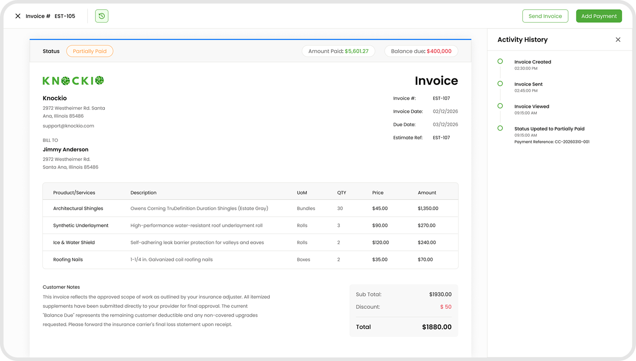This screenshot has width=636, height=361.
Task: Click the Invoice Created activity entry label
Action: 533,62
